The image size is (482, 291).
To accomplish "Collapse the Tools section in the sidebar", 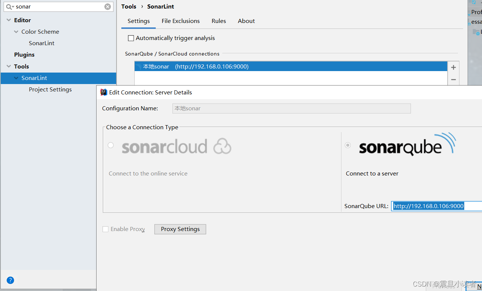I will [x=8, y=66].
